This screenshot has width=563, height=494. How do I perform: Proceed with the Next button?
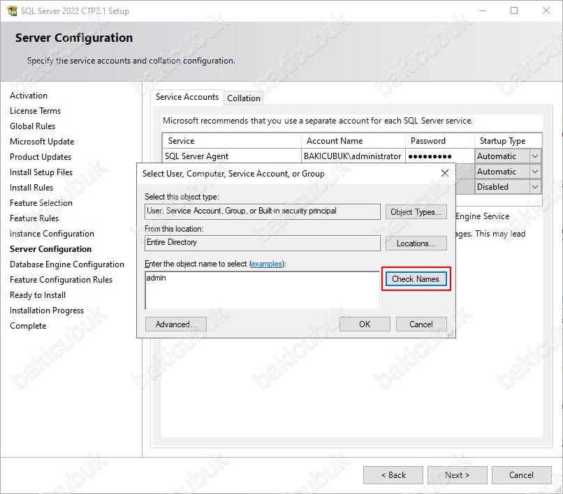pos(457,475)
